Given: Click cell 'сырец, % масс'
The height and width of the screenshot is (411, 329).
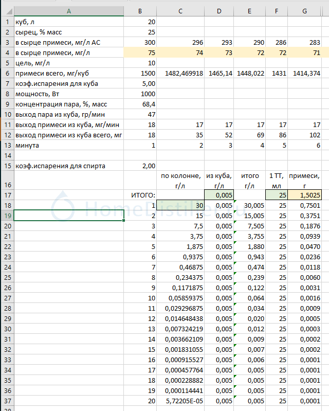Looking at the screenshot, I should (x=69, y=32).
